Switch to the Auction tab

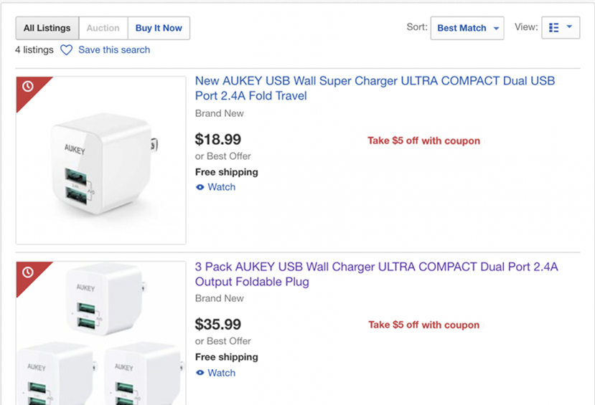coord(103,28)
